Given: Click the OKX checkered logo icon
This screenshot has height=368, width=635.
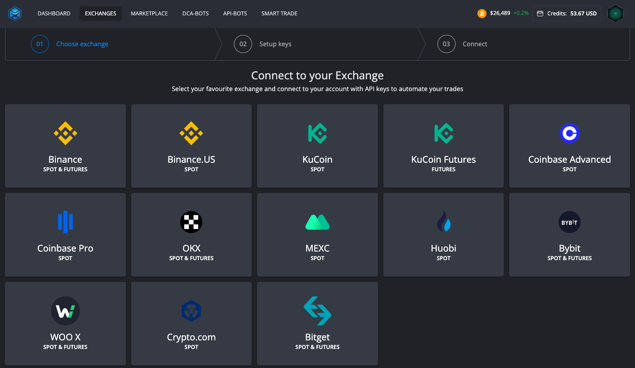Looking at the screenshot, I should (x=191, y=222).
